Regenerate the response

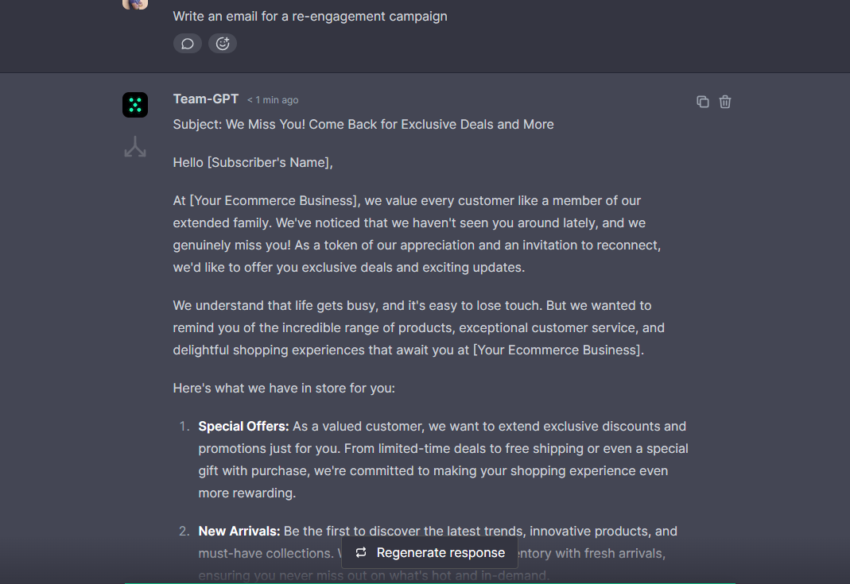pyautogui.click(x=429, y=552)
